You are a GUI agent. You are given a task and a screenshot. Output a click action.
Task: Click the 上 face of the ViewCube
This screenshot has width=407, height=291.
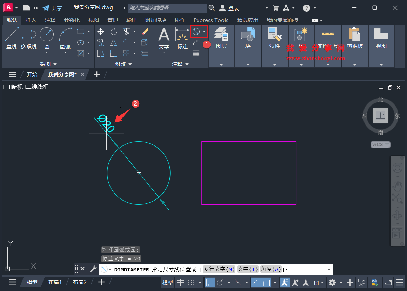click(x=380, y=116)
